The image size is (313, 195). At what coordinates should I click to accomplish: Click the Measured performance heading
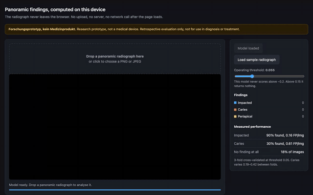pyautogui.click(x=252, y=127)
